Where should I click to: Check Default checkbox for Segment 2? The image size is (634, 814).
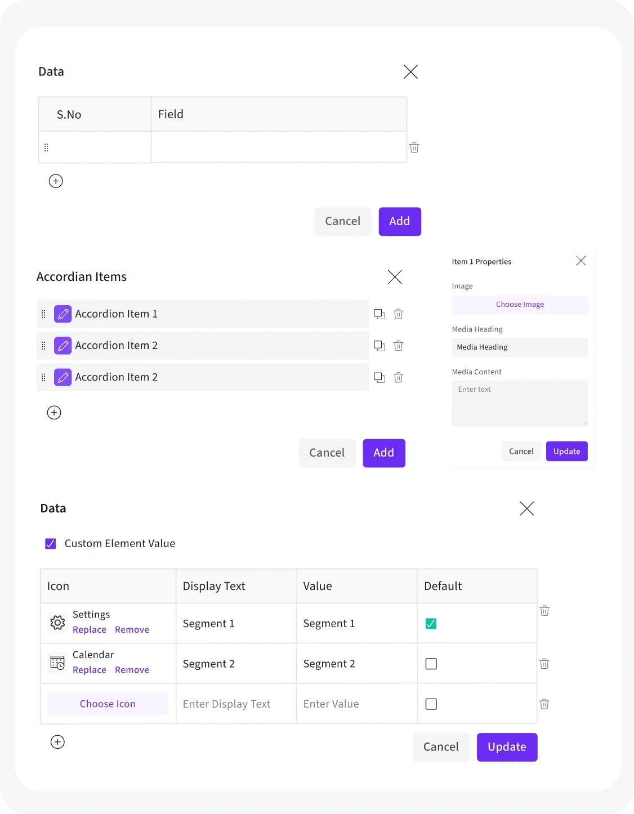431,664
